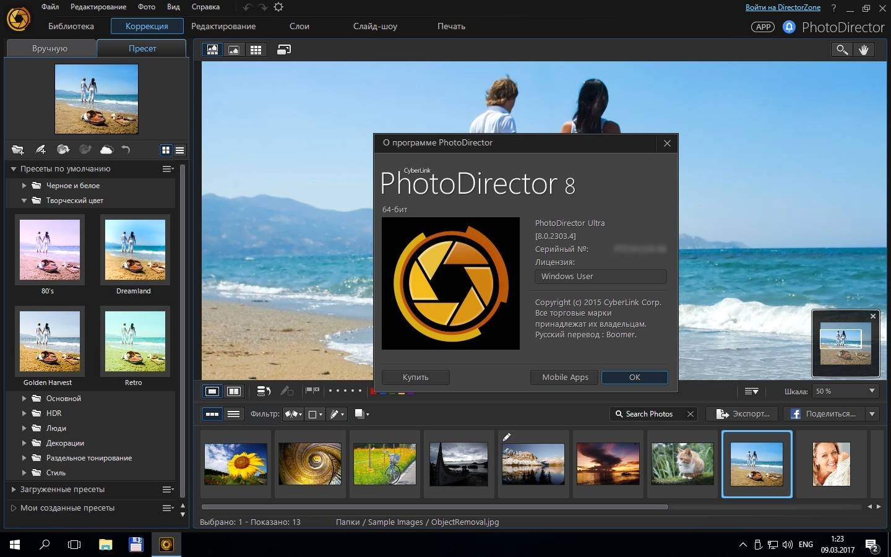This screenshot has height=557, width=891.
Task: Open the Файл menu
Action: 50,7
